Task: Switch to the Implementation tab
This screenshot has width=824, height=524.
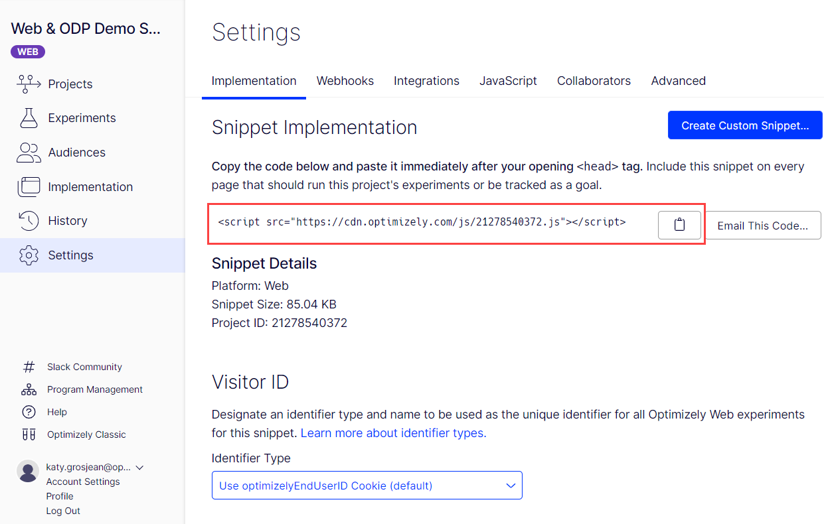Action: tap(254, 81)
